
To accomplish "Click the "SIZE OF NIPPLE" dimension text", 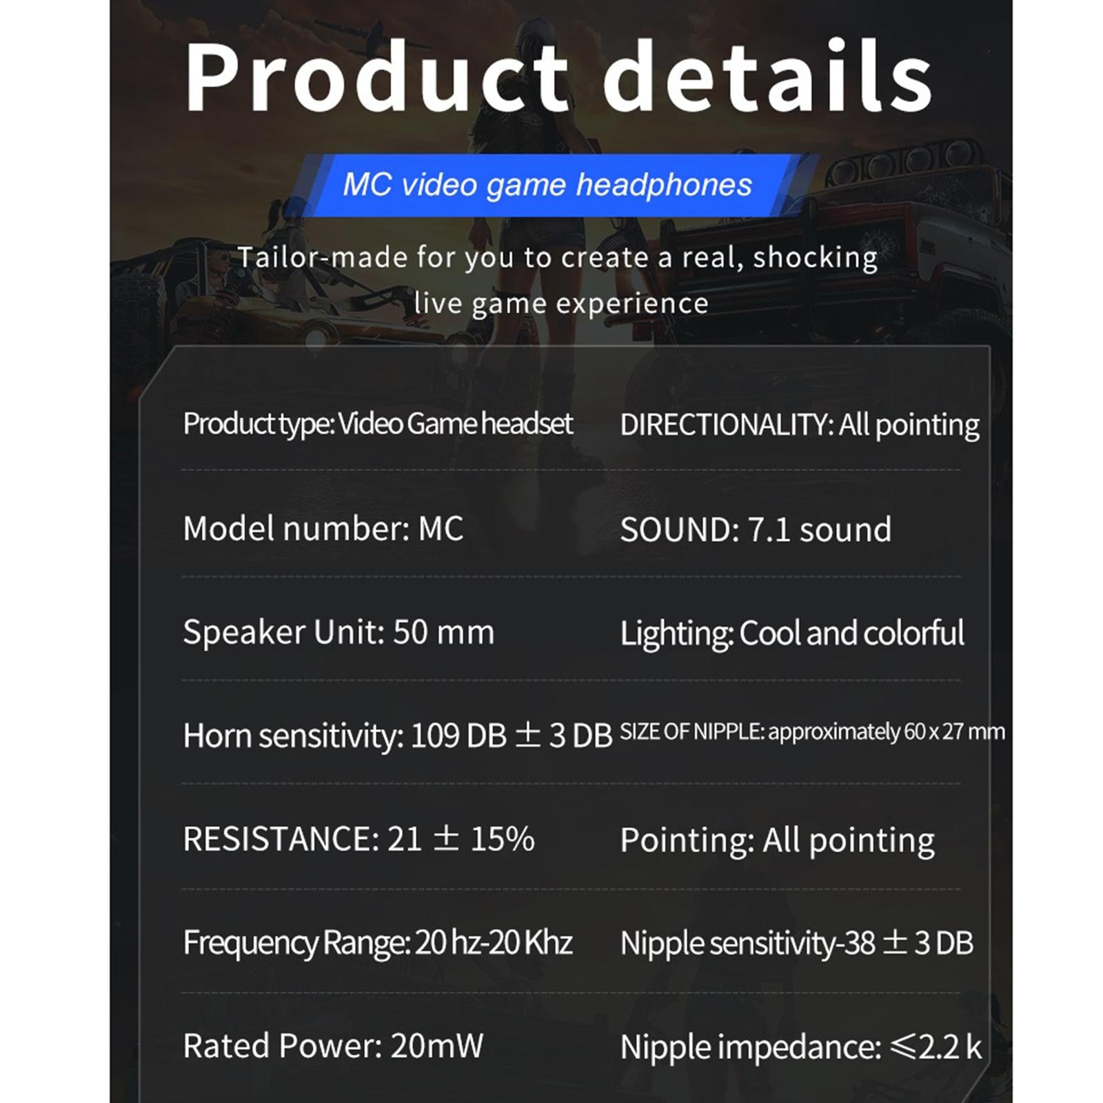I will click(x=812, y=731).
